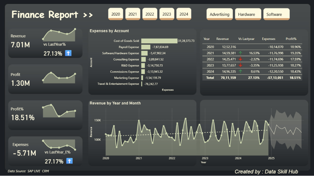Click the vs LastYear% label
Screen dimensions: 314x176
[54, 44]
